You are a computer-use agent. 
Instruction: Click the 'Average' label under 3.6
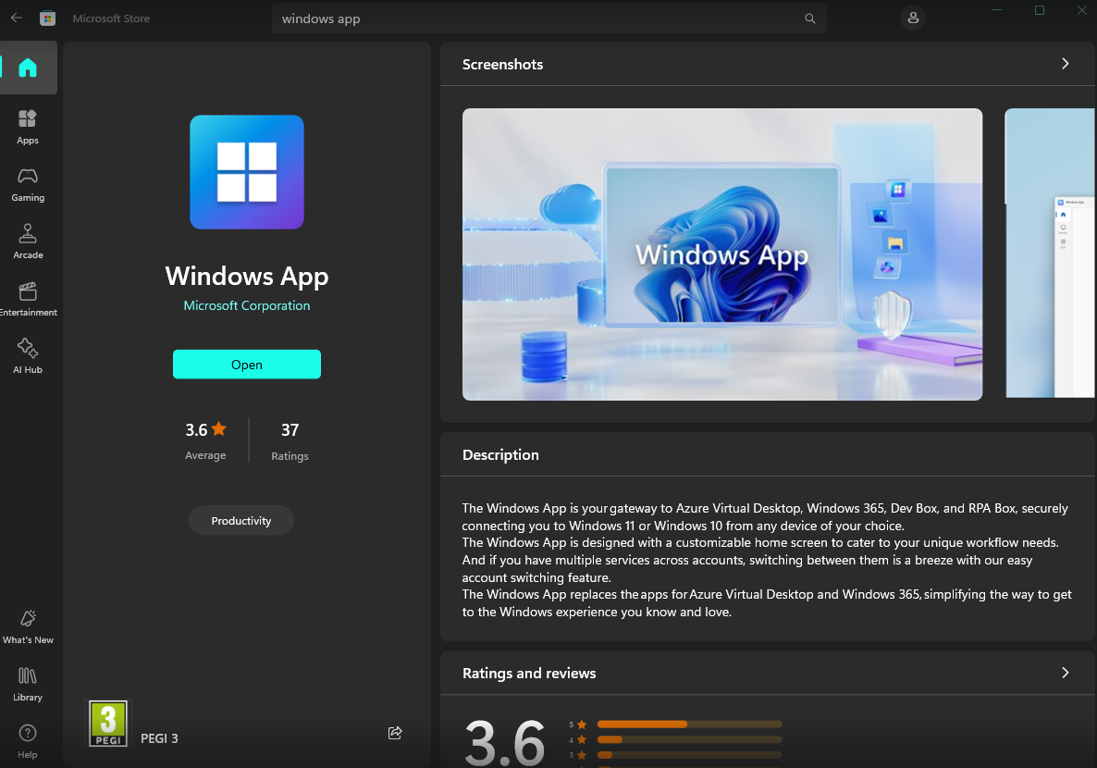point(205,455)
